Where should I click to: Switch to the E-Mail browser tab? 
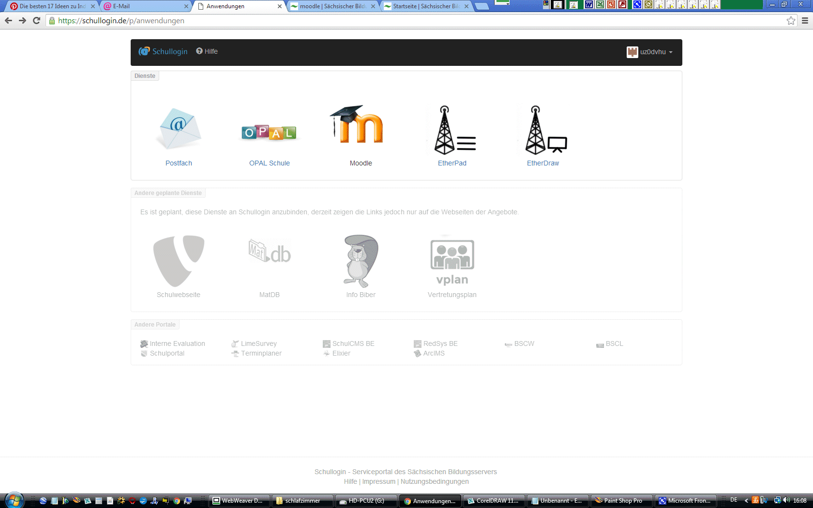click(145, 6)
